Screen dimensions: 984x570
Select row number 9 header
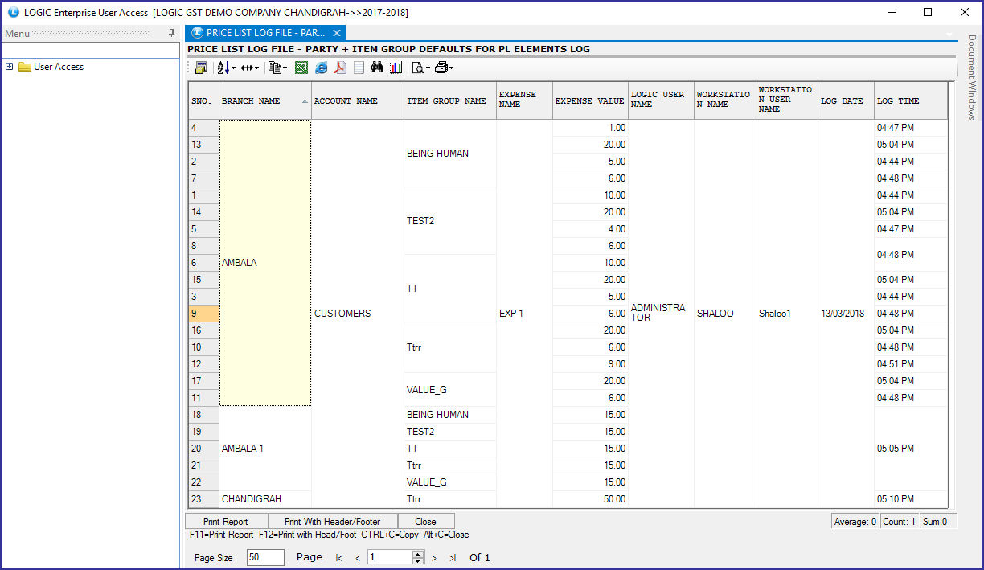point(203,314)
